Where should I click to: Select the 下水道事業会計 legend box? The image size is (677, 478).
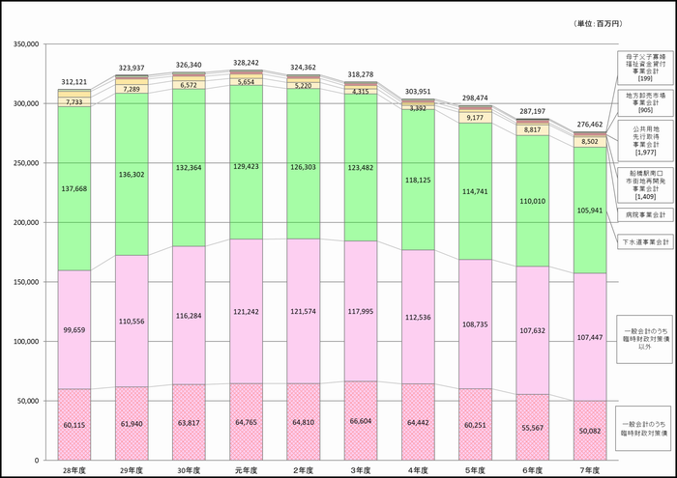tap(645, 242)
